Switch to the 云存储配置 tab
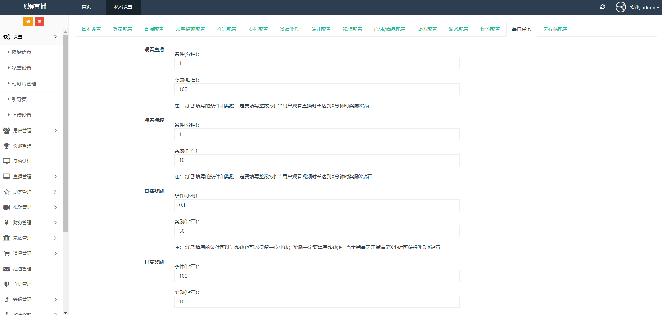662x315 pixels. pyautogui.click(x=555, y=29)
